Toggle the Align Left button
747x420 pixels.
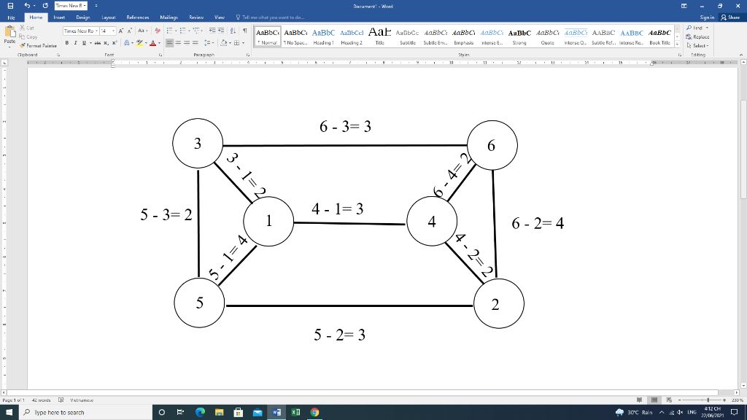(x=169, y=43)
